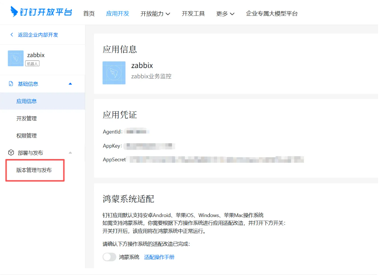382x275 pixels.
Task: Click the back arrow beside 返回企业内部开发
Action: click(x=12, y=35)
